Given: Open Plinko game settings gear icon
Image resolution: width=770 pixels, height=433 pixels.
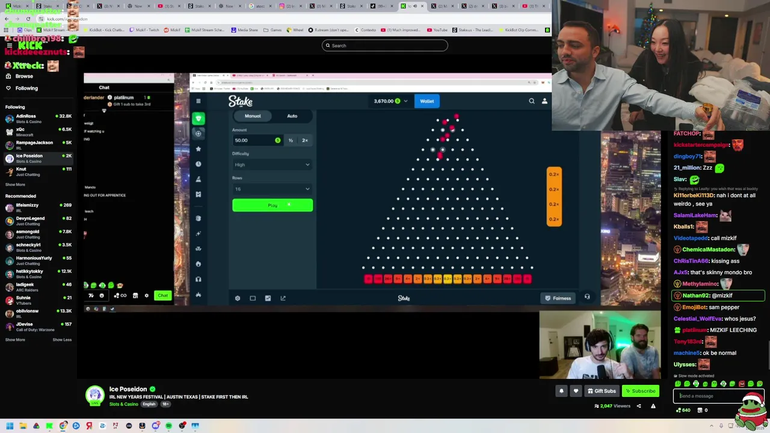Looking at the screenshot, I should (x=238, y=298).
